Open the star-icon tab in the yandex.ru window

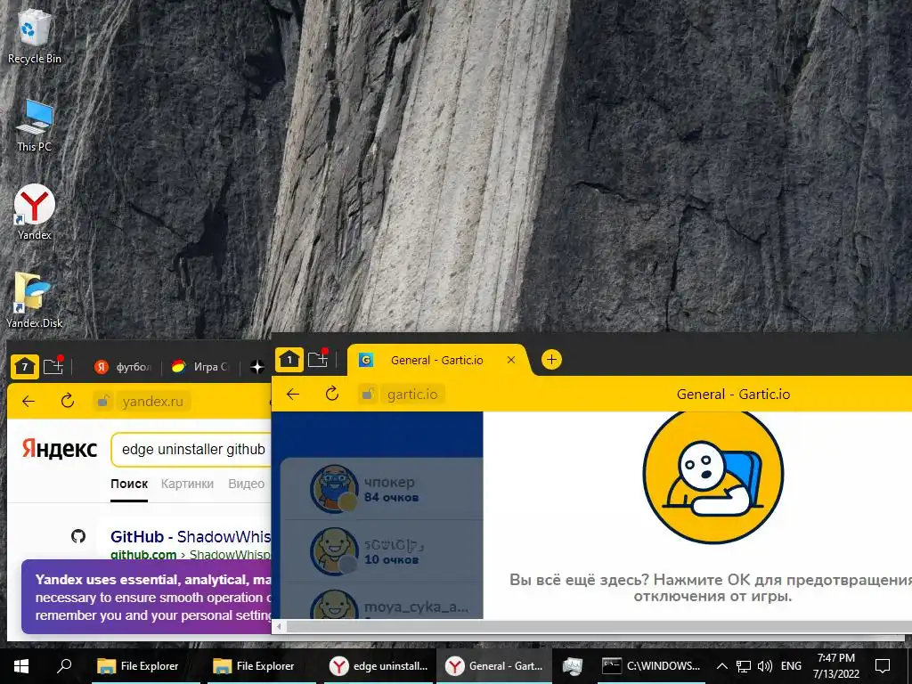click(257, 367)
